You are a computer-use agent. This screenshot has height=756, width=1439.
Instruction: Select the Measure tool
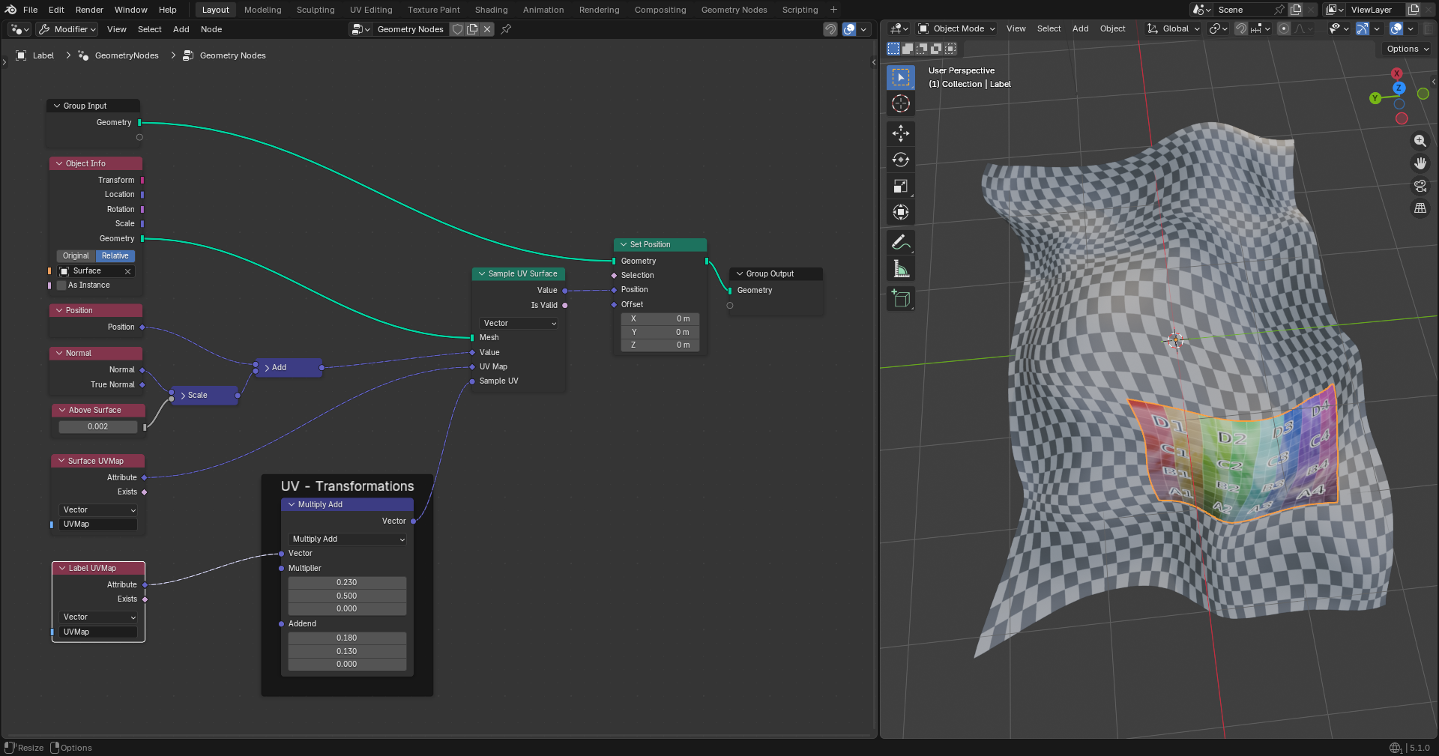pos(901,268)
